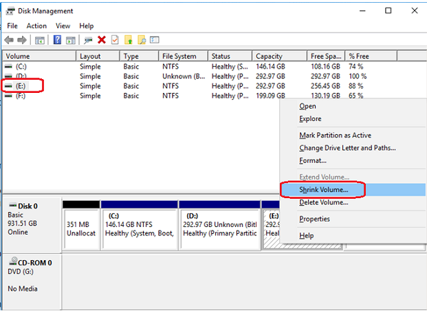Sort by the Volume column header
The image size is (427, 311).
(x=39, y=56)
